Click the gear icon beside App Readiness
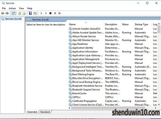The image size is (161, 119). pos(70,44)
